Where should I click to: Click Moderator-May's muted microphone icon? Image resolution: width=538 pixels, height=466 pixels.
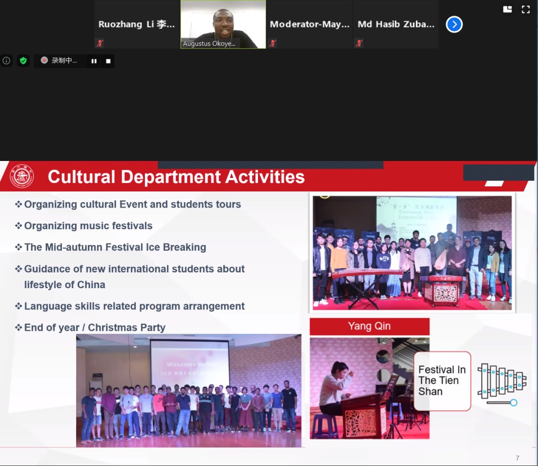click(x=273, y=43)
